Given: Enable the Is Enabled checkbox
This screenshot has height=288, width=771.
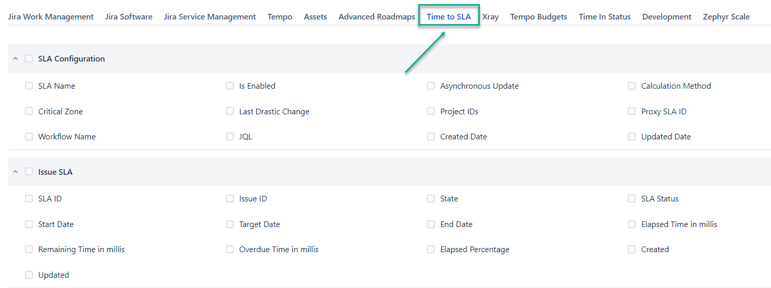Looking at the screenshot, I should point(230,86).
